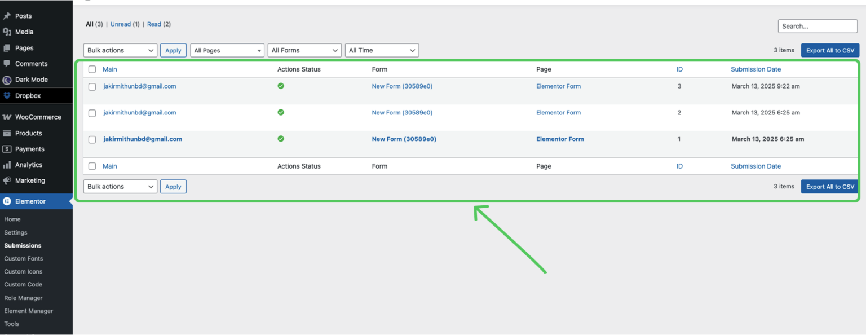Click inside the Search field
Viewport: 866px width, 335px height.
817,26
